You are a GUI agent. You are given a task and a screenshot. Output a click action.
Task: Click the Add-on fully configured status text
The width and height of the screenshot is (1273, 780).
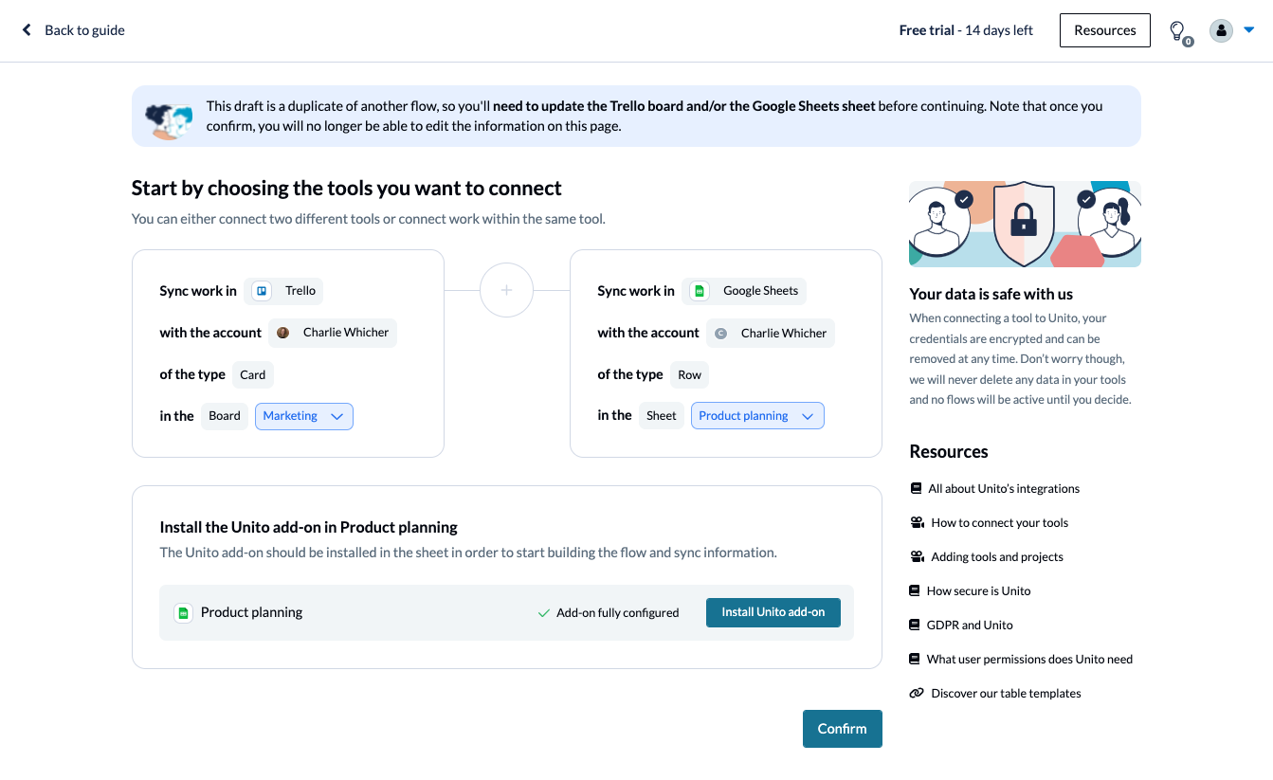(x=618, y=613)
